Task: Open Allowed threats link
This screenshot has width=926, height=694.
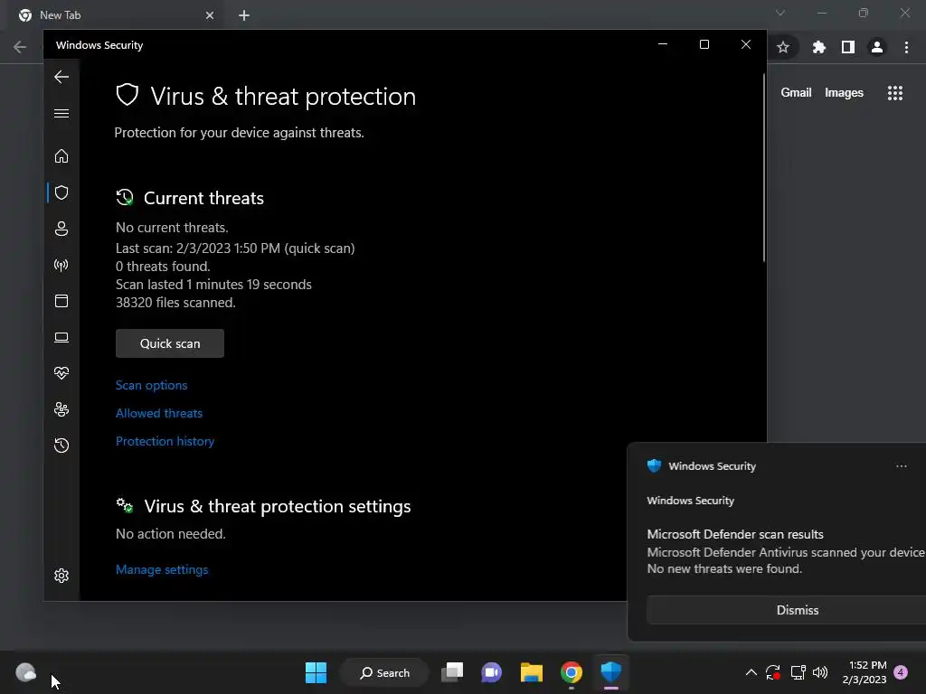Action: pos(159,413)
